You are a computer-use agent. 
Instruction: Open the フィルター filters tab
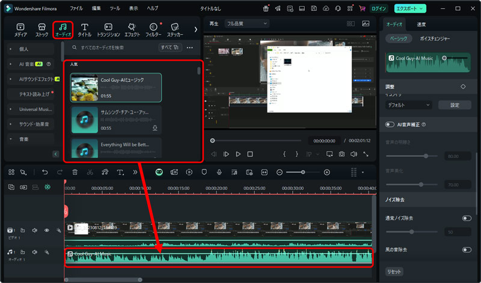[x=153, y=30]
